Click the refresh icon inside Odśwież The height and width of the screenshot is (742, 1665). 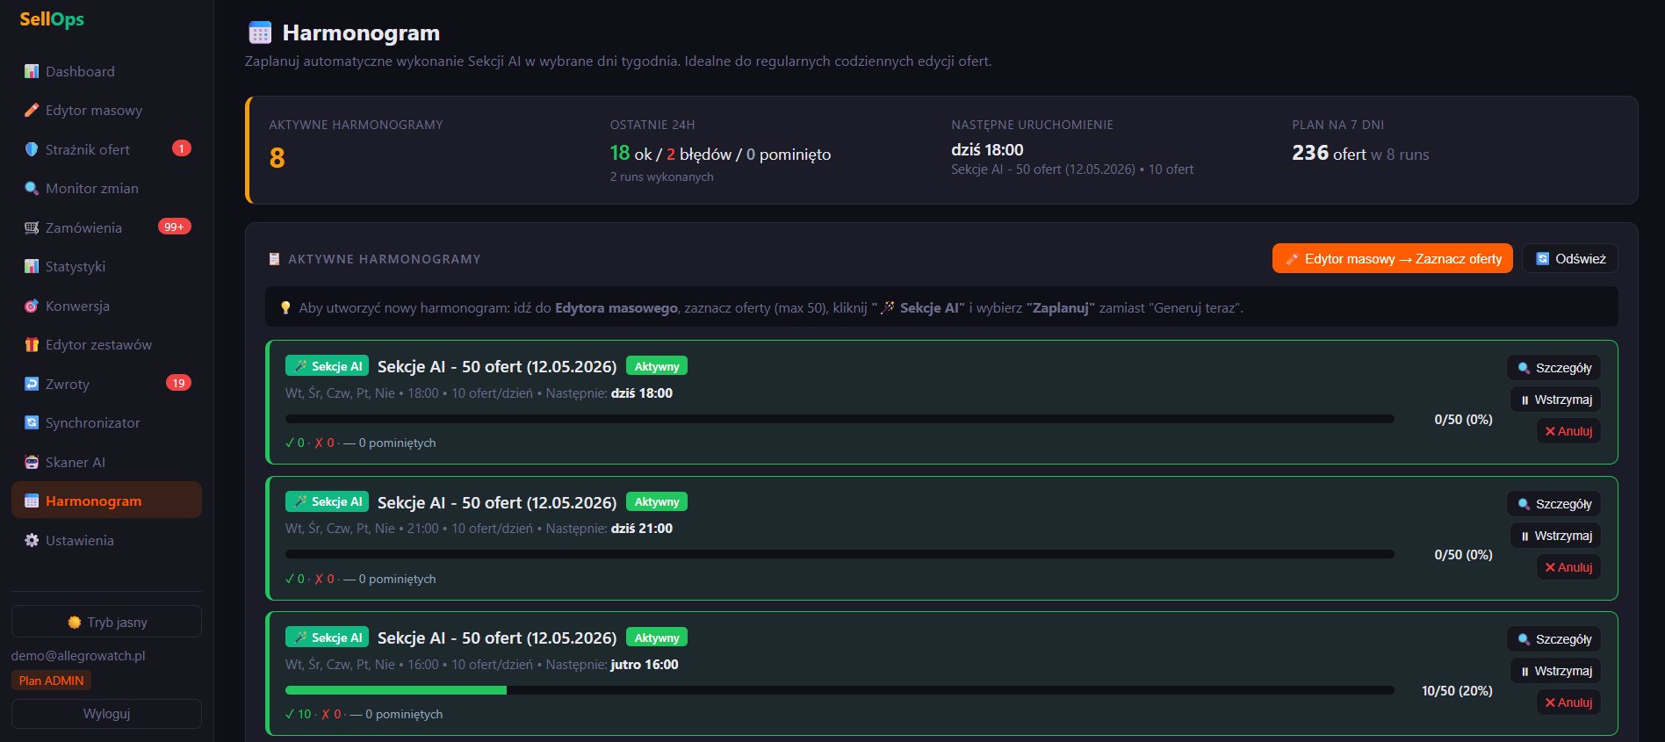pyautogui.click(x=1542, y=258)
